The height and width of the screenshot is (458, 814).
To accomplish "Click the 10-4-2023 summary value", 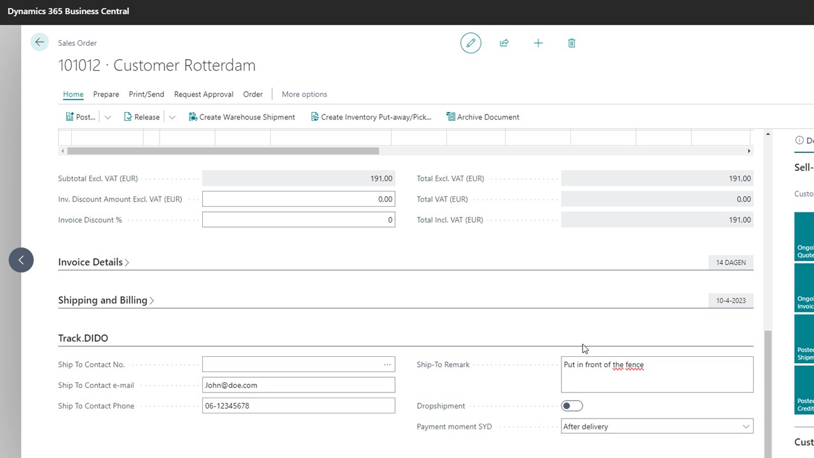I will (x=731, y=300).
